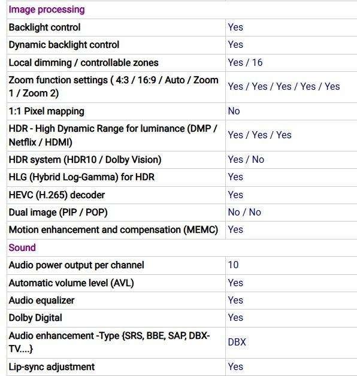357x376 pixels.
Task: Select the HEVC (H.265) decoder label
Action: [57, 195]
